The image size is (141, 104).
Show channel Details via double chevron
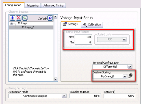[50, 18]
